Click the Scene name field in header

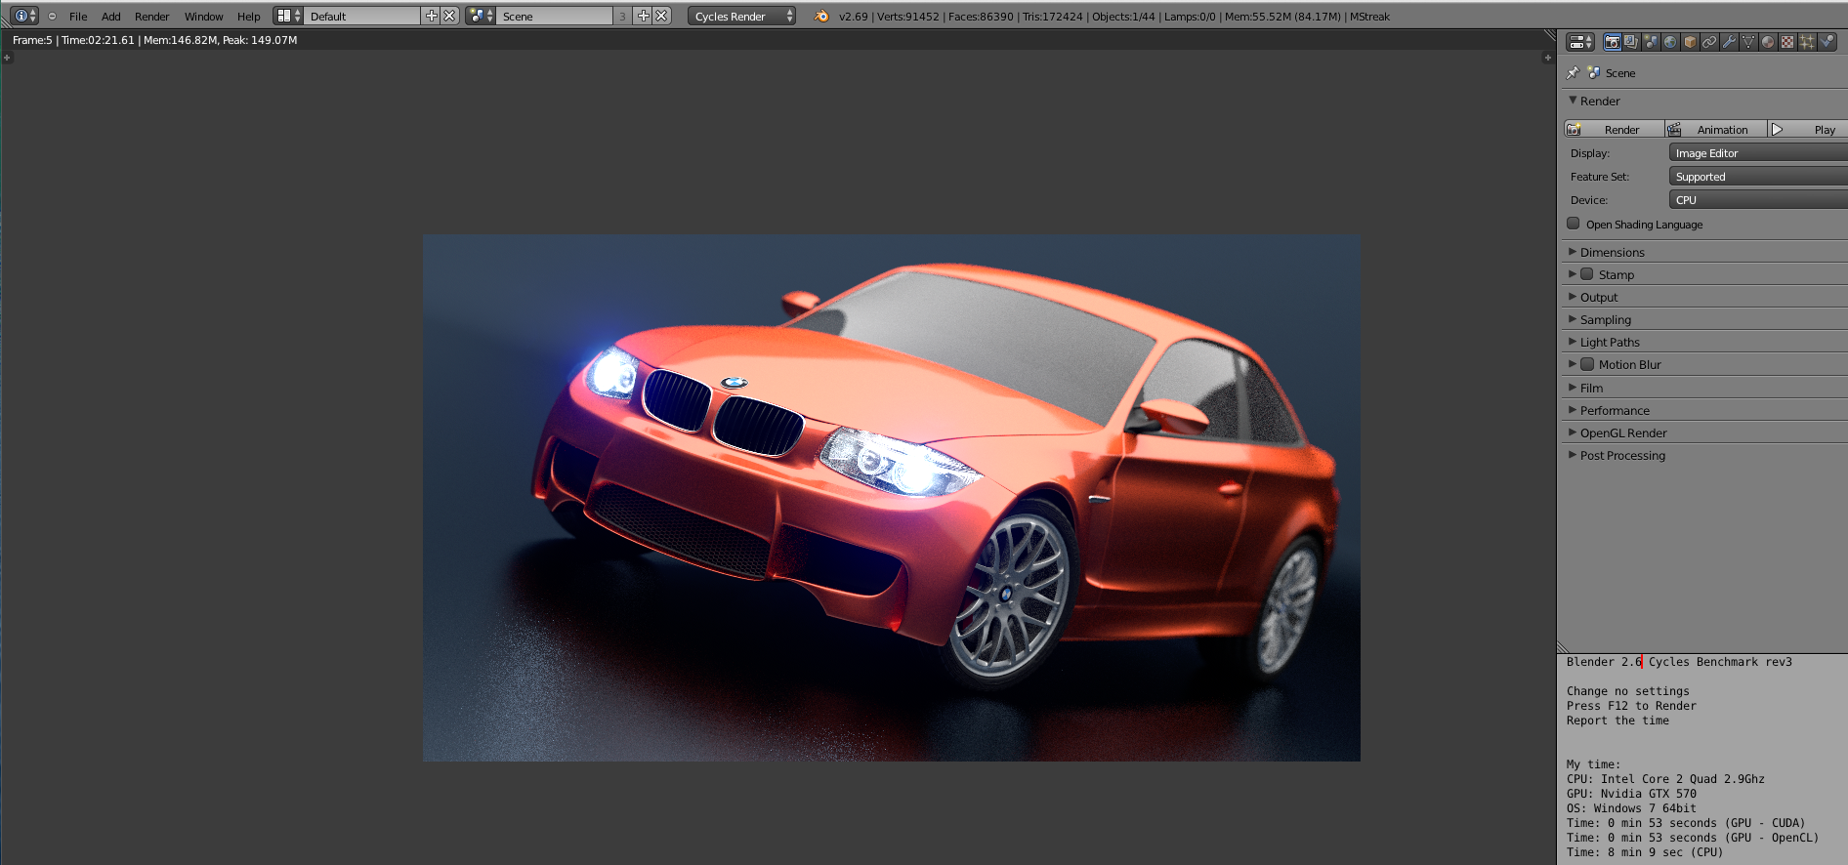point(555,16)
